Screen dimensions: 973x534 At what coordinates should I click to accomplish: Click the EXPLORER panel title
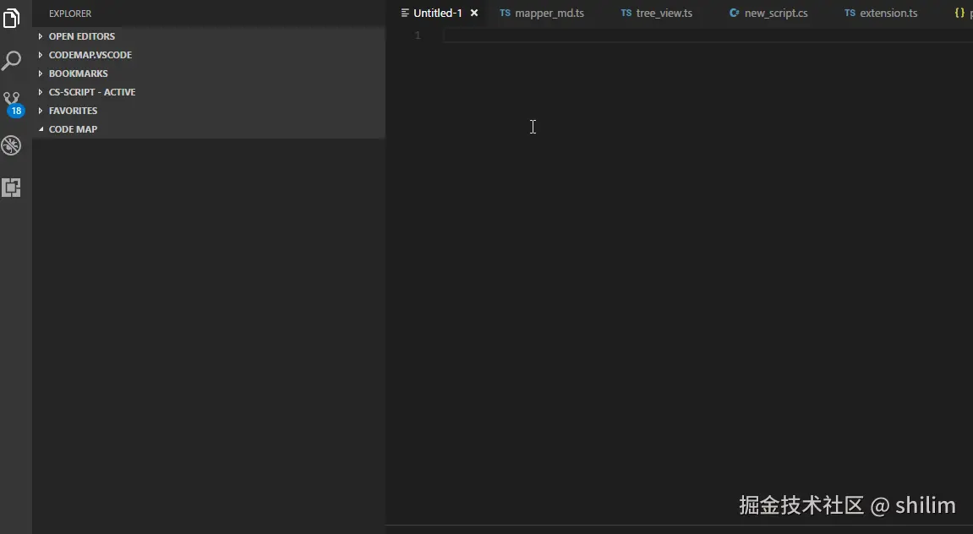coord(69,14)
